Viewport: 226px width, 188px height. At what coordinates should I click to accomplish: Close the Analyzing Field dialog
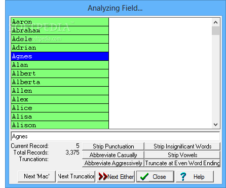point(156,176)
